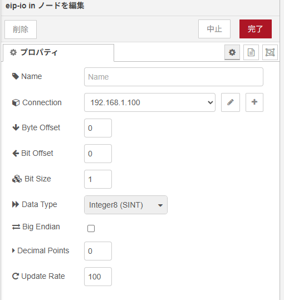Focus the Bit Size input field
Viewport: 284px width, 300px height.
click(98, 179)
